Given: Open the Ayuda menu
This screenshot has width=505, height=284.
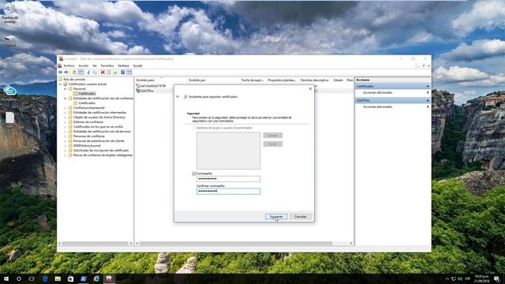Looking at the screenshot, I should pyautogui.click(x=137, y=65).
